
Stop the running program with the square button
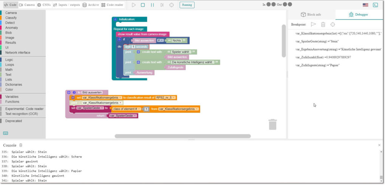point(143,5)
